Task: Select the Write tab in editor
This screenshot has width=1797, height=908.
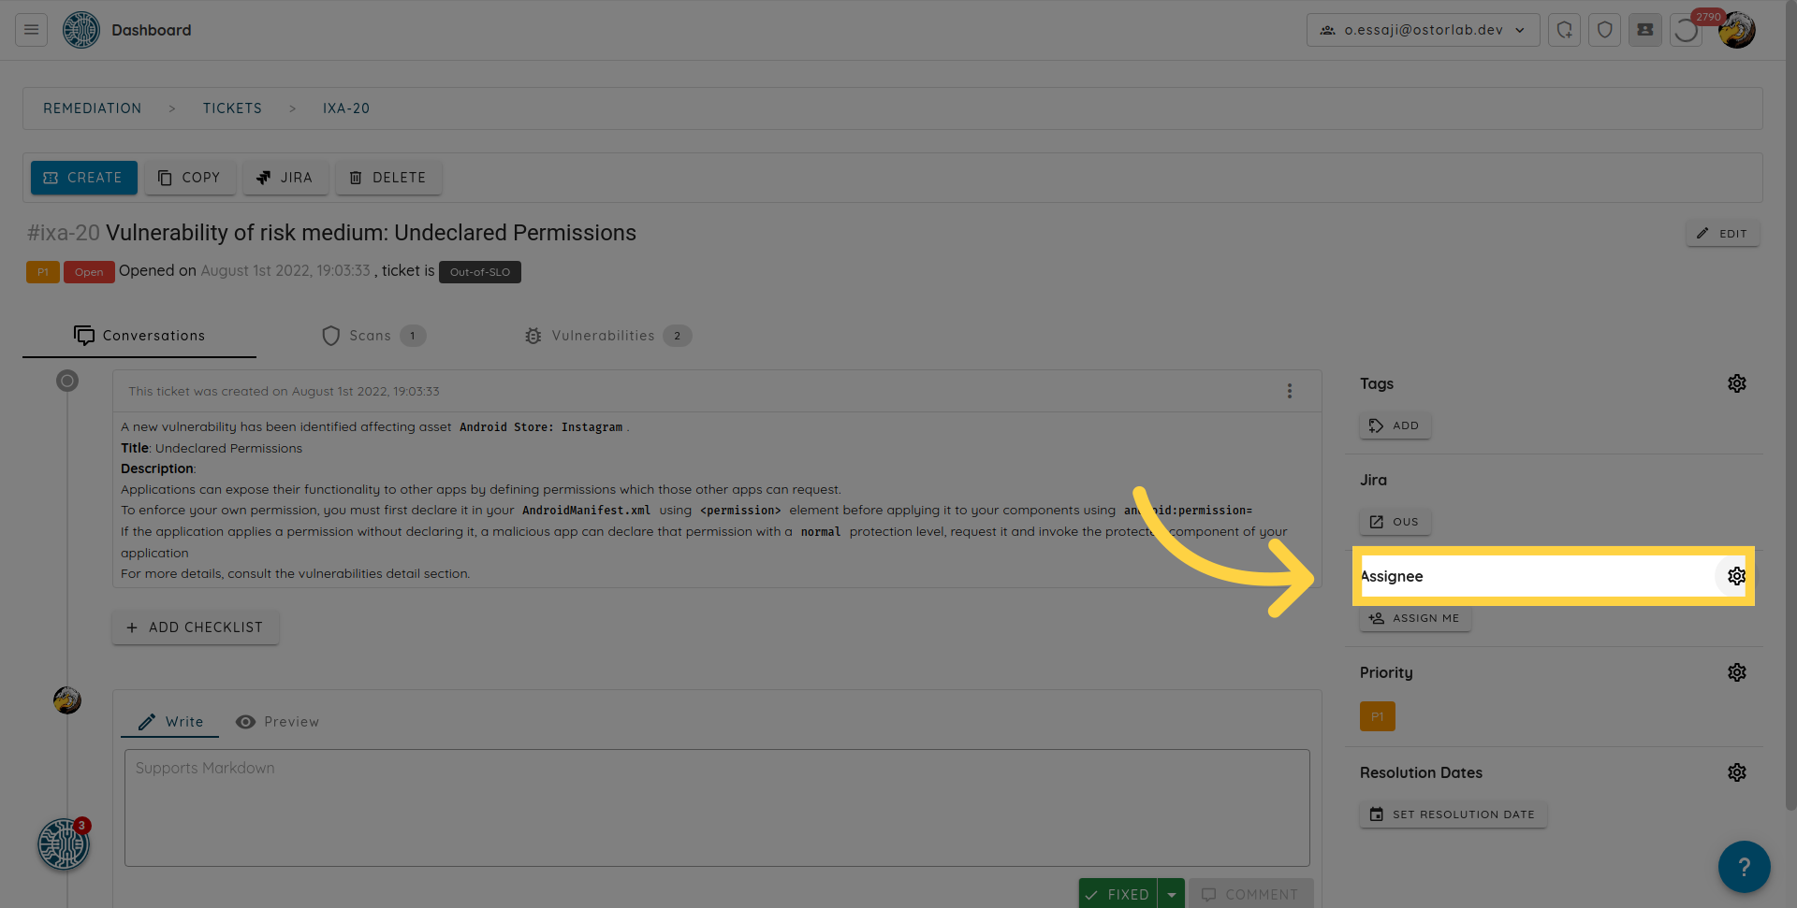Action: click(x=170, y=722)
